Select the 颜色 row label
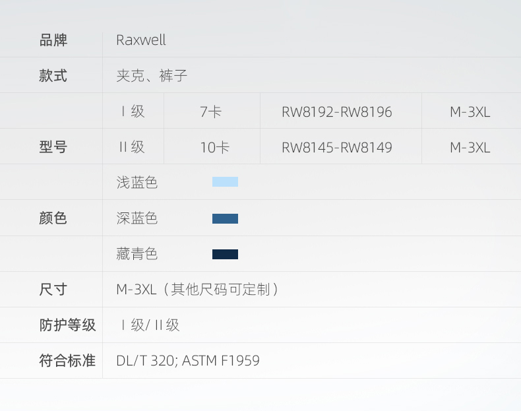This screenshot has height=411, width=521. (53, 218)
